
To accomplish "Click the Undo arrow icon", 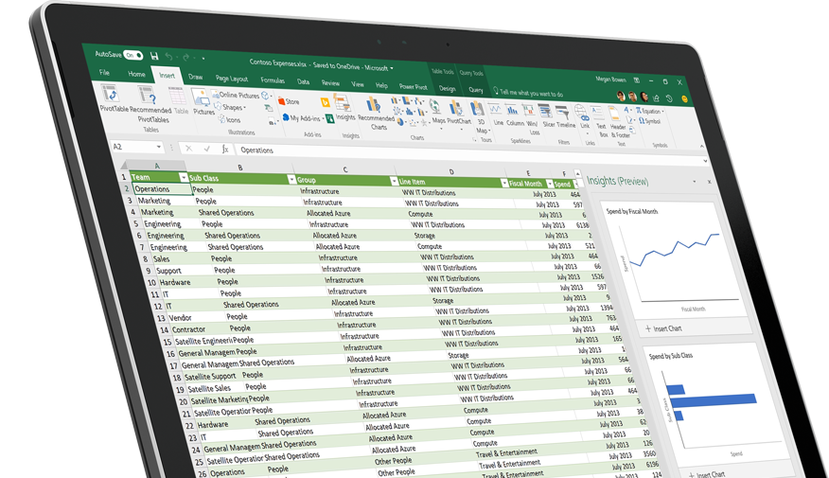I will pyautogui.click(x=168, y=56).
